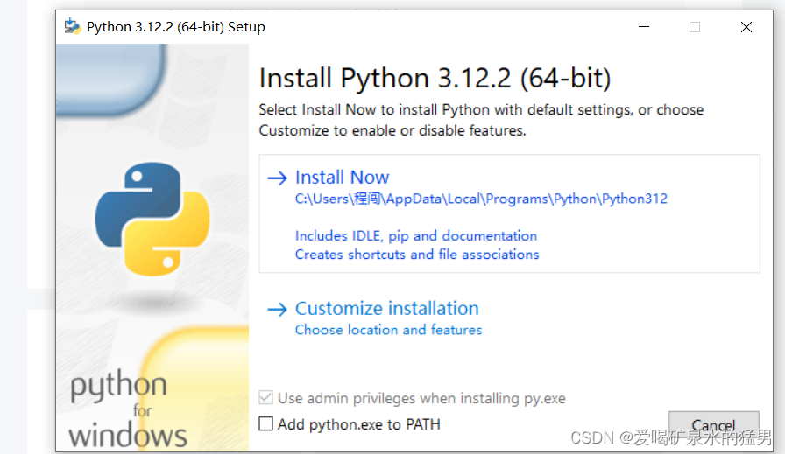Click the Python installer icon in title bar
This screenshot has width=785, height=454.
pos(73,26)
